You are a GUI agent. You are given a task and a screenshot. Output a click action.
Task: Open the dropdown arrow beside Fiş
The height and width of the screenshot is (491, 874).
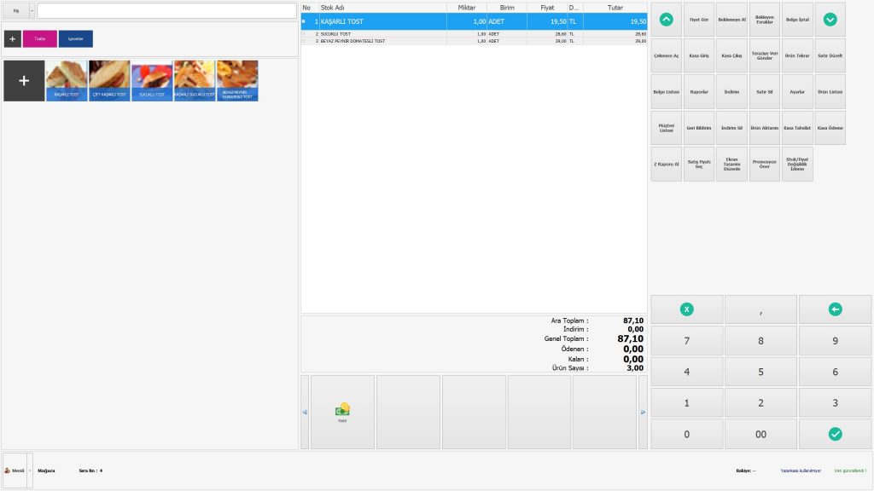pos(32,10)
